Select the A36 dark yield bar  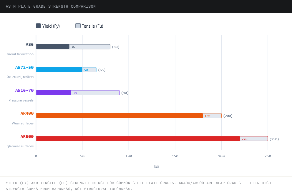53,47
